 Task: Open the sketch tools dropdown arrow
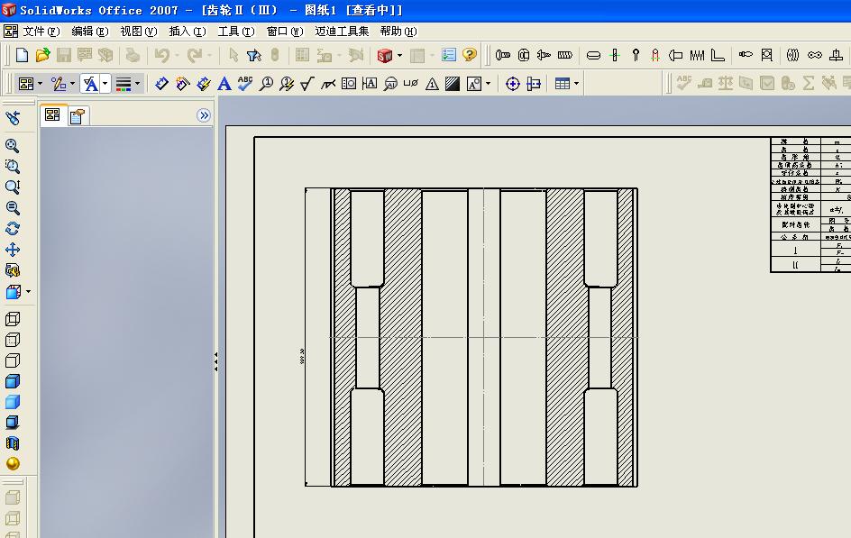72,84
